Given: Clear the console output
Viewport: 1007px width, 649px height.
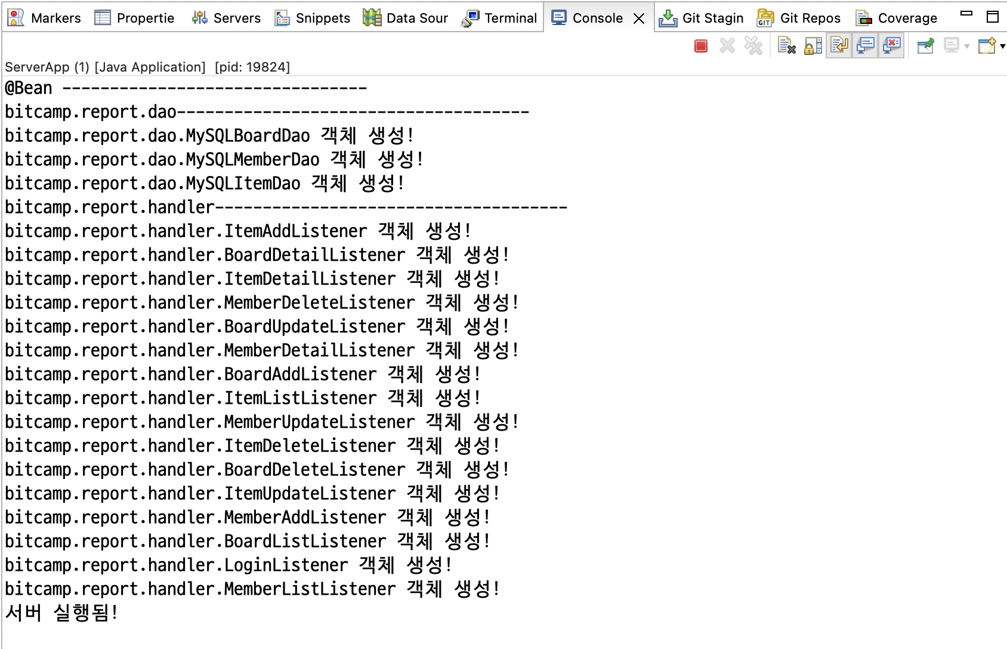Looking at the screenshot, I should [787, 46].
